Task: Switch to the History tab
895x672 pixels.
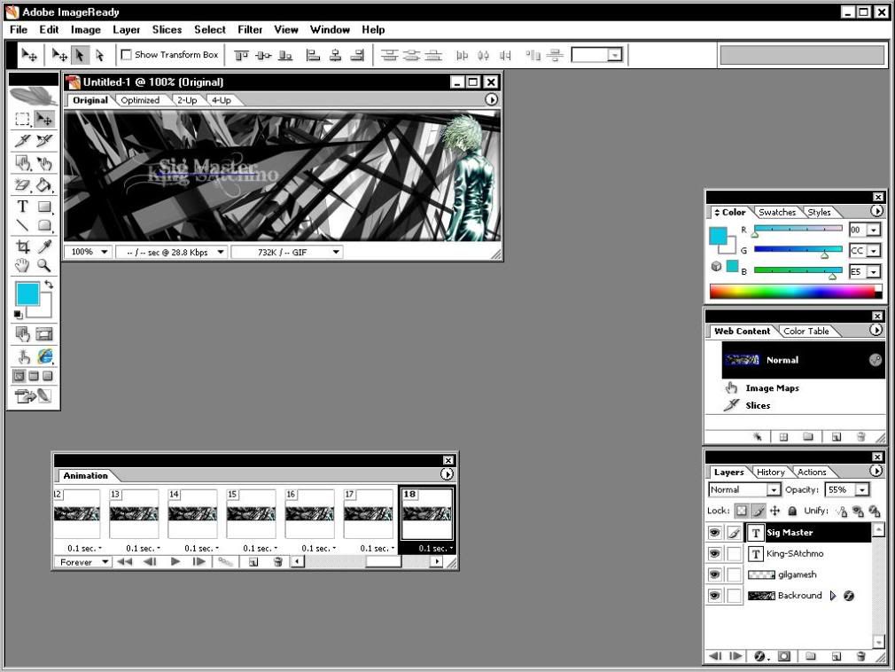Action: [x=771, y=473]
